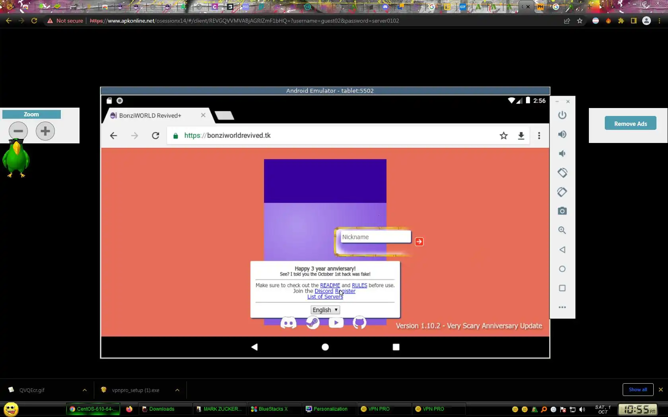Click the emulator sidebar back triangle icon

(x=562, y=250)
